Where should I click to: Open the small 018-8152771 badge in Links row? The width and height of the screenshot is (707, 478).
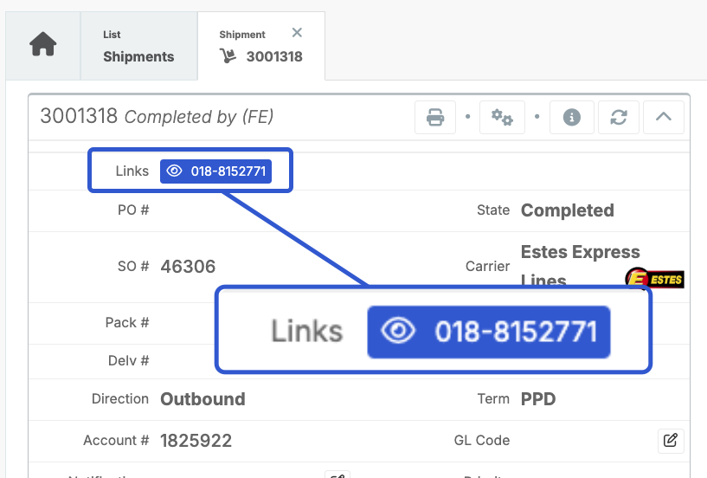215,171
